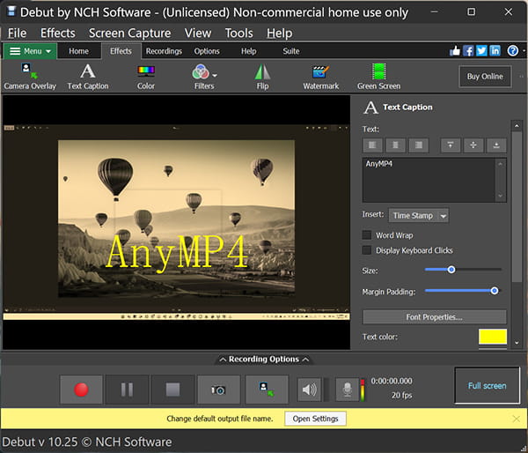Screen dimensions: 528x453
Task: Dismiss the yellow notification bar
Action: click(516, 419)
